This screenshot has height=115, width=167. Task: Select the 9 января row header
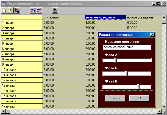point(22,65)
